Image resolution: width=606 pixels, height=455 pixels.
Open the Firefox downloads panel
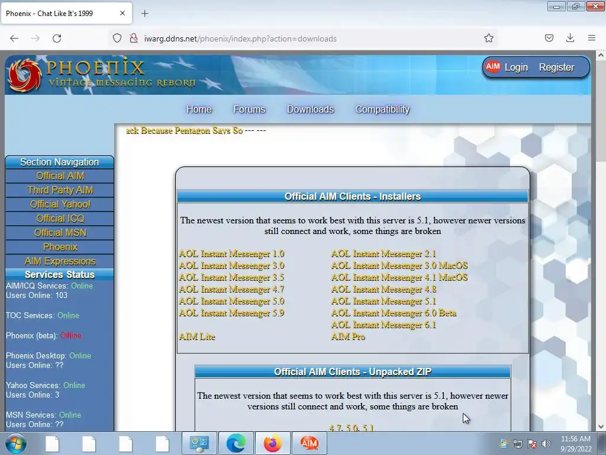tap(570, 39)
